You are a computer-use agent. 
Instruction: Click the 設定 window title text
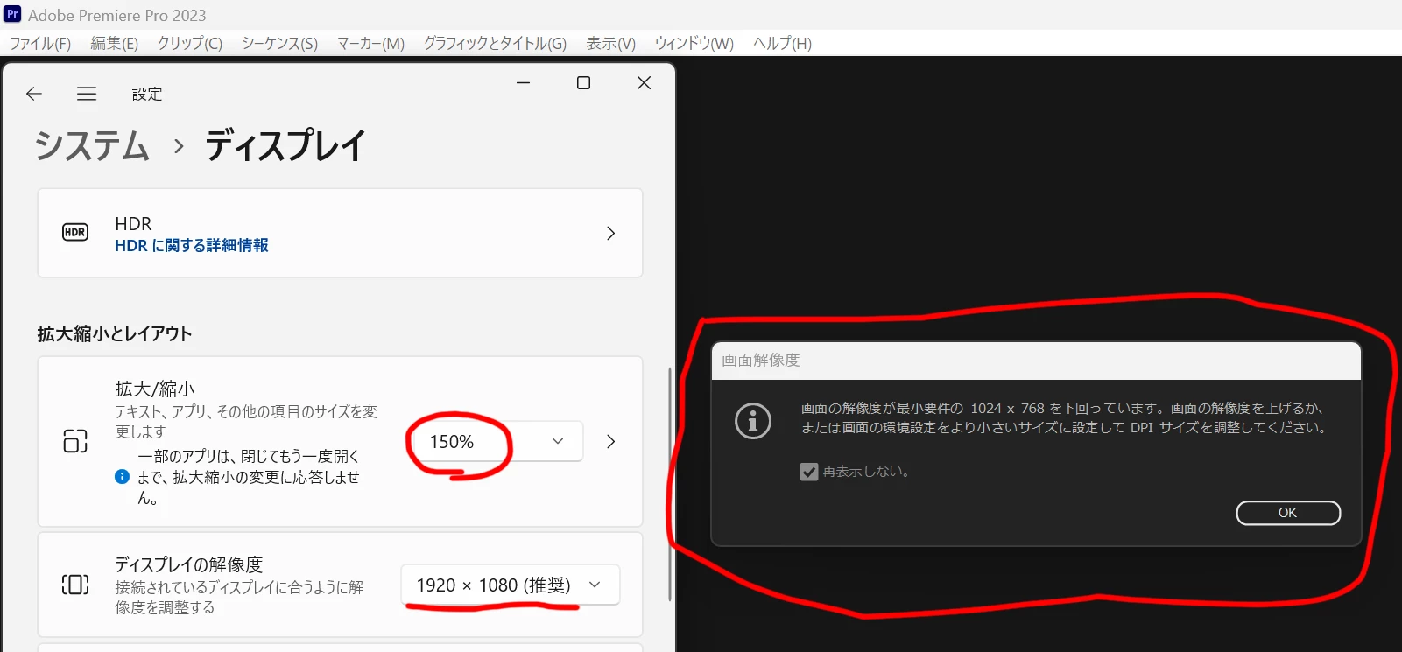click(x=147, y=94)
